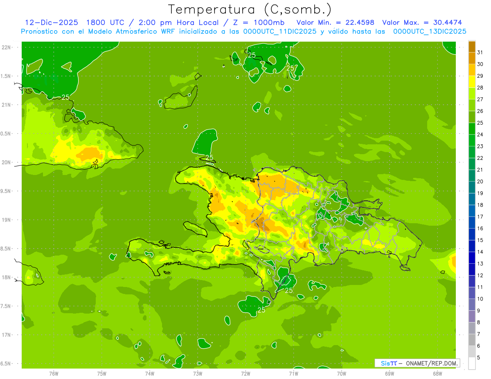Click the "21" value on color scale

coord(480,170)
